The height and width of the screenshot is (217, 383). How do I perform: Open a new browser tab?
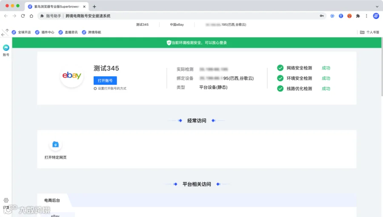click(94, 6)
